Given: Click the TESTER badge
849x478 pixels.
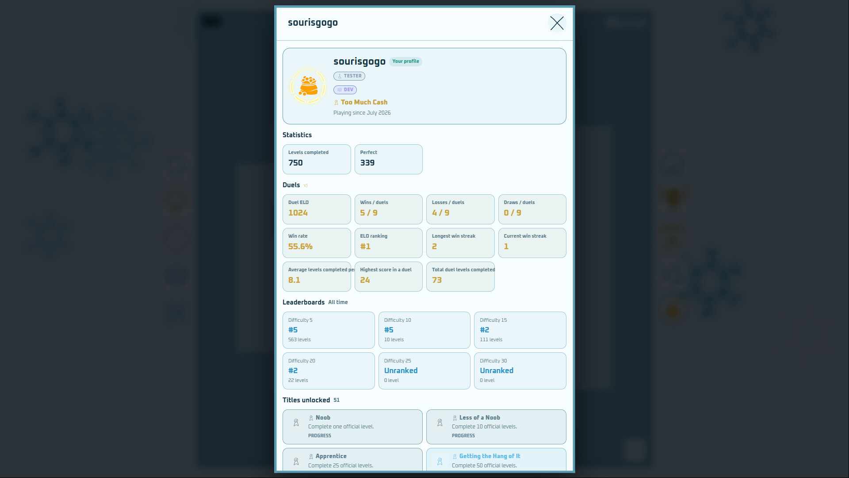Looking at the screenshot, I should pos(349,76).
